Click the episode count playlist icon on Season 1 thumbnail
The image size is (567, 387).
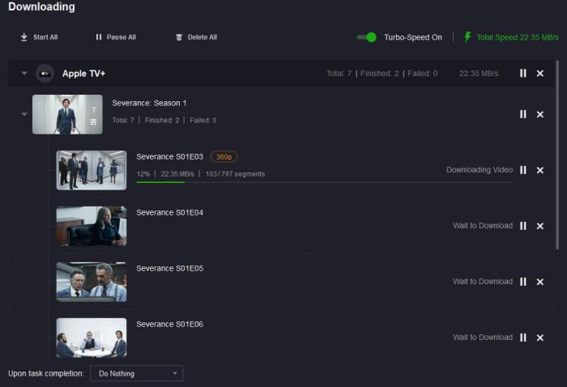point(94,122)
